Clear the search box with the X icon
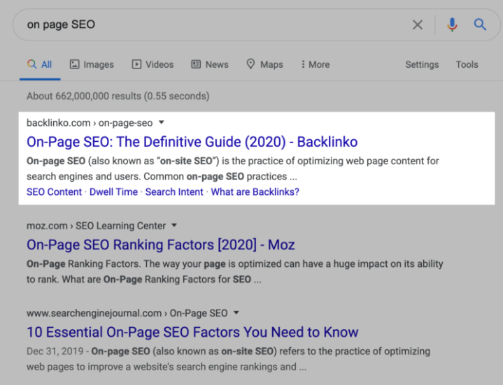This screenshot has width=503, height=385. pyautogui.click(x=418, y=24)
